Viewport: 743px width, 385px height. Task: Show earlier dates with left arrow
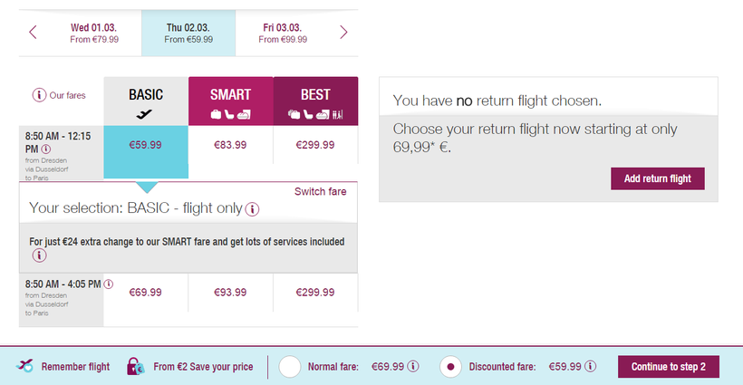34,33
